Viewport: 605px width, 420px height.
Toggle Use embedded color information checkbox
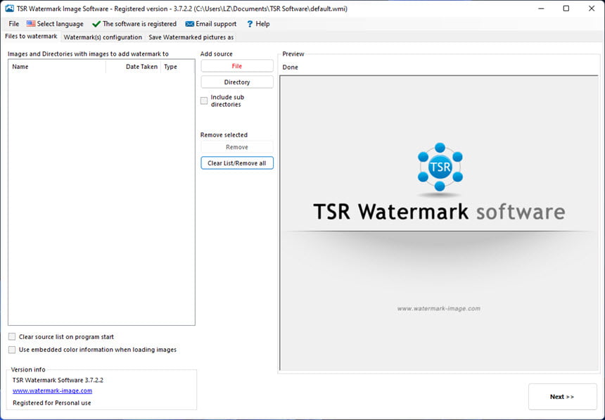coord(13,350)
